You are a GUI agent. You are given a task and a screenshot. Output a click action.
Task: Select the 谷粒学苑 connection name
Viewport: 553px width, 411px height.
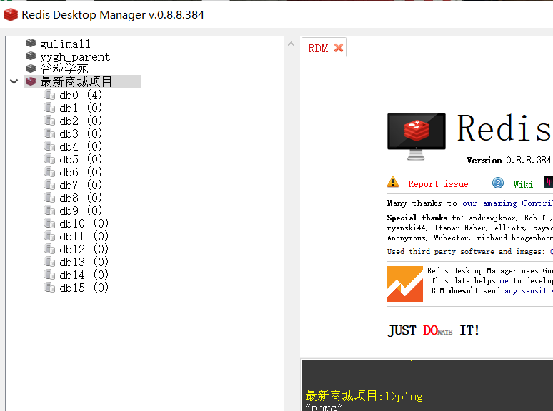click(x=64, y=68)
